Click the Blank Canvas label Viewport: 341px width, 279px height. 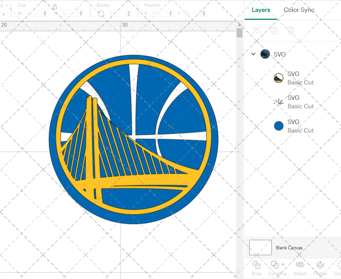(x=289, y=248)
